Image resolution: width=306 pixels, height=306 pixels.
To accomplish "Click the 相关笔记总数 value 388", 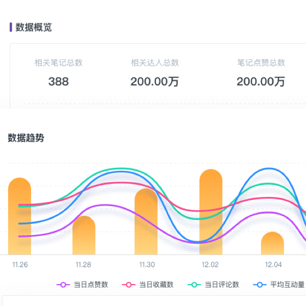I will tap(58, 82).
